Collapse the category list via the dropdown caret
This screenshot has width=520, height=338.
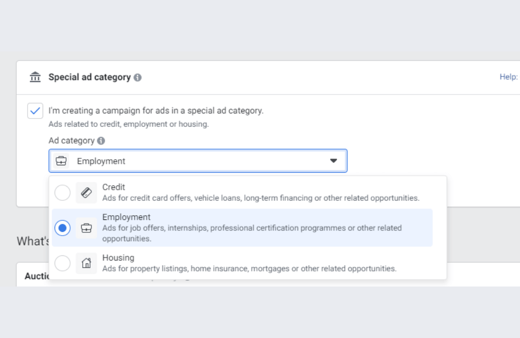click(333, 161)
